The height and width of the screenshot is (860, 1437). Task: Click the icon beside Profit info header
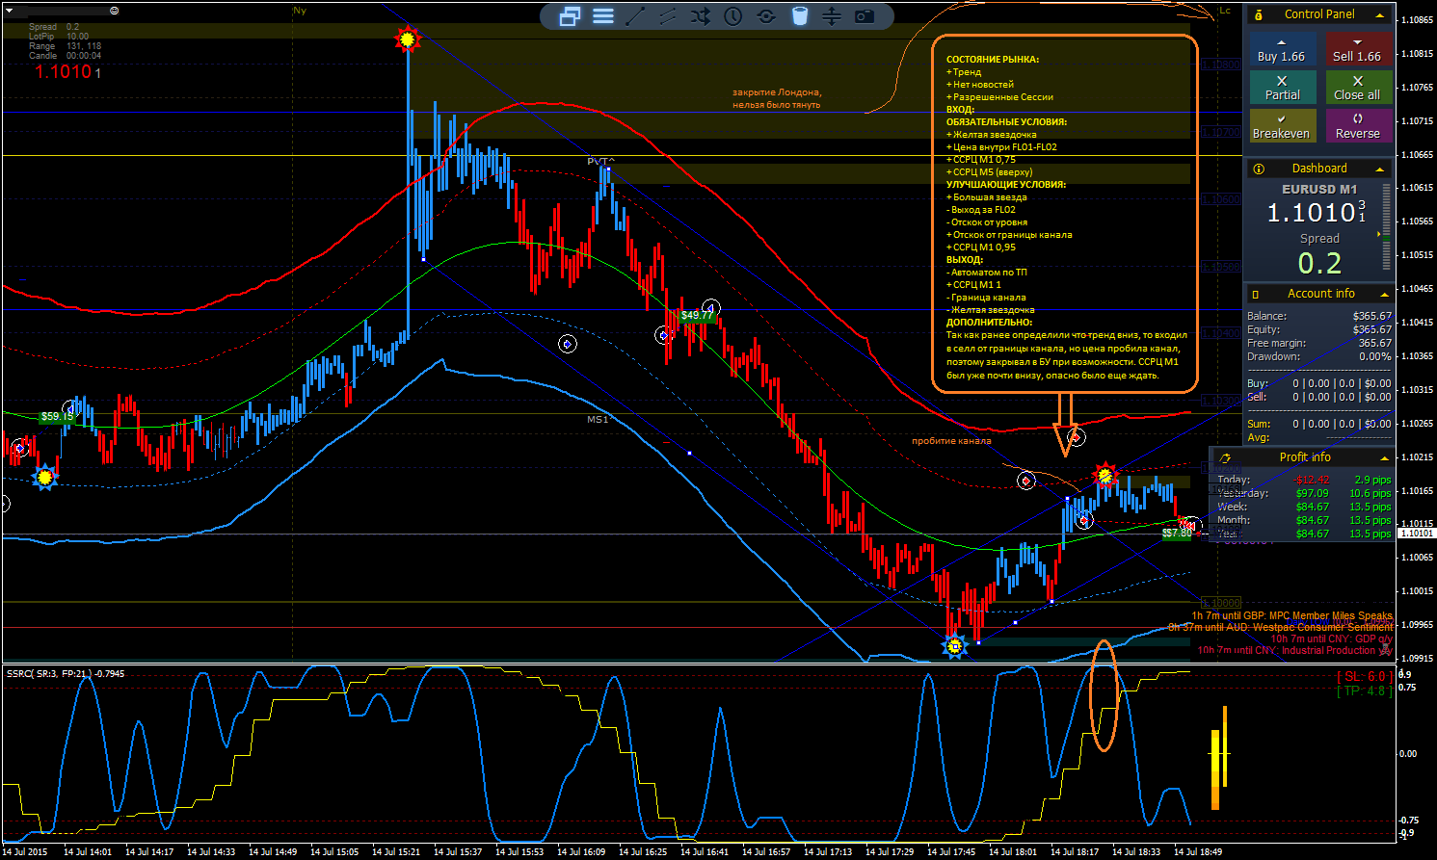1225,457
